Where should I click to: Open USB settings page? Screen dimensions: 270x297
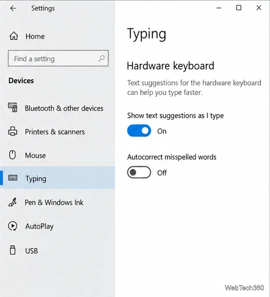58,250
